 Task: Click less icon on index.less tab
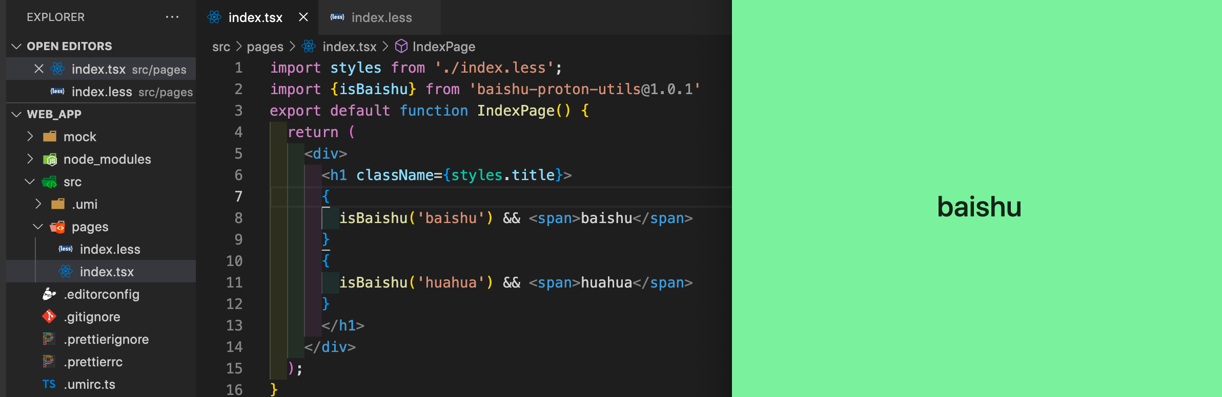point(337,17)
